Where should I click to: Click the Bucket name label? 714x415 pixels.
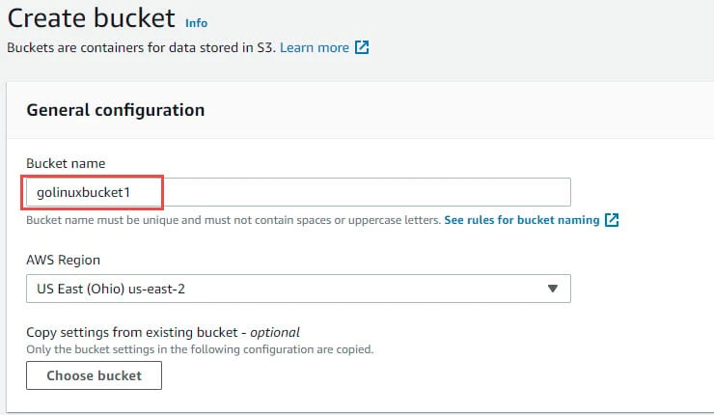click(x=66, y=163)
